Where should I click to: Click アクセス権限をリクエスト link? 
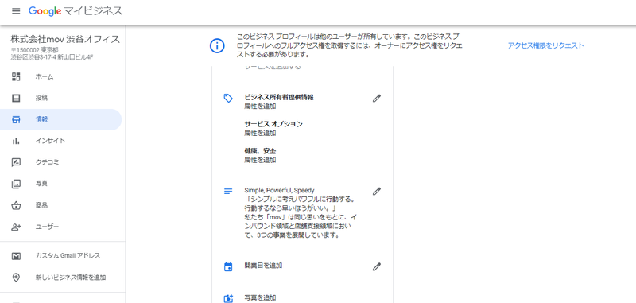(x=545, y=45)
